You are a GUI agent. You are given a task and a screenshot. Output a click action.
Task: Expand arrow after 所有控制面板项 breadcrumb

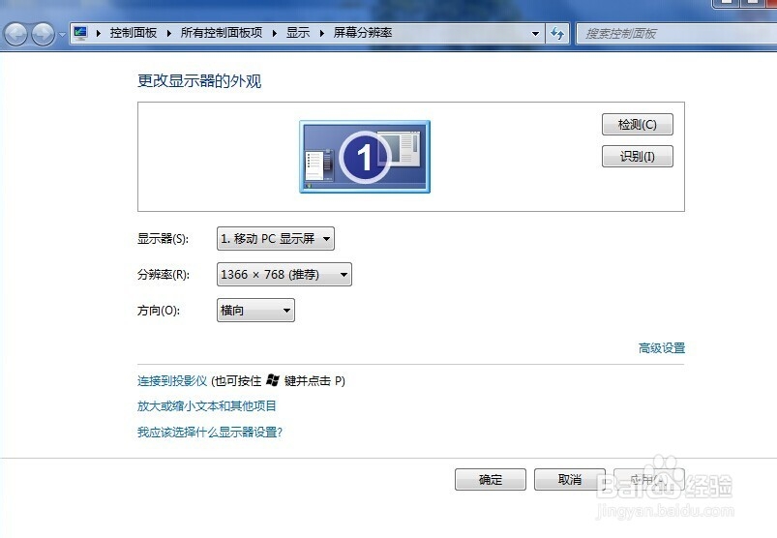click(275, 33)
